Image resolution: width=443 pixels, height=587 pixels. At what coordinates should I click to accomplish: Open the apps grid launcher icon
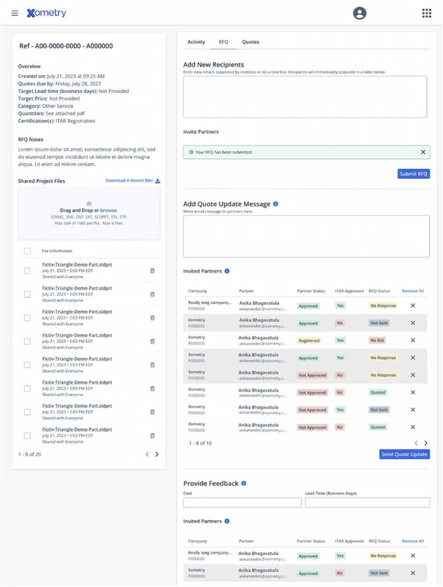click(426, 13)
